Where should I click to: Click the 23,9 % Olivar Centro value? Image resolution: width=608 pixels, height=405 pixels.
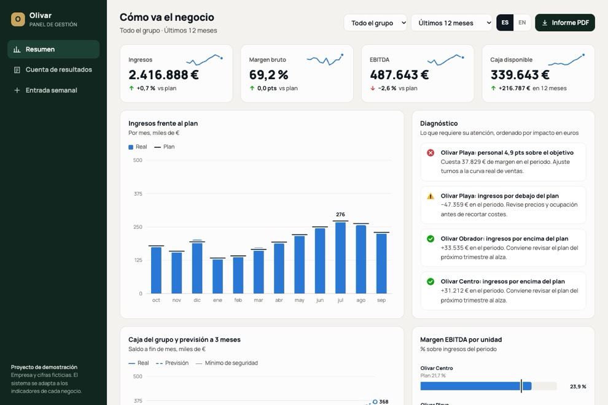[x=578, y=387]
